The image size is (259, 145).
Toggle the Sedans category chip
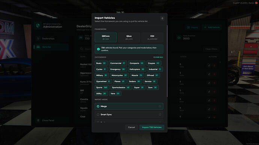(135, 81)
